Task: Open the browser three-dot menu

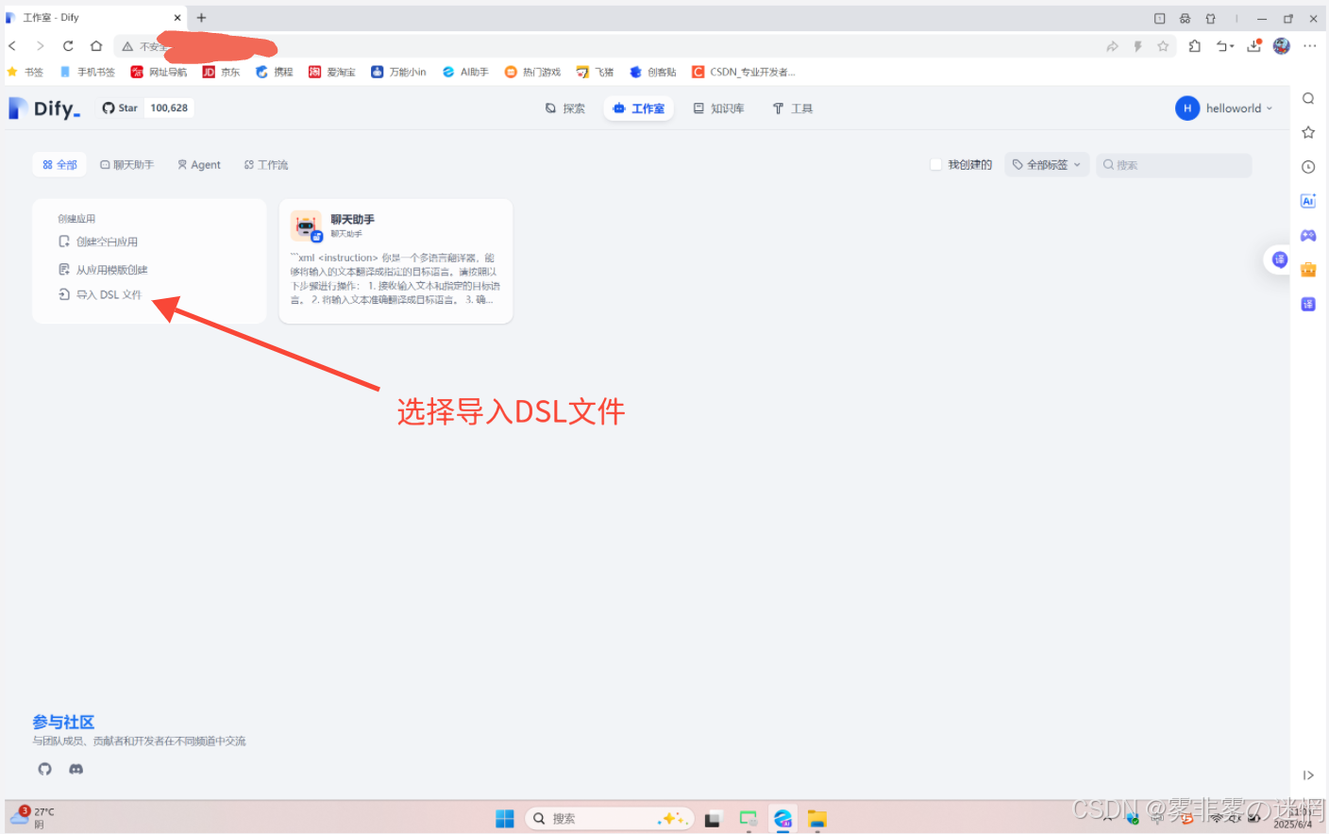Action: point(1310,45)
